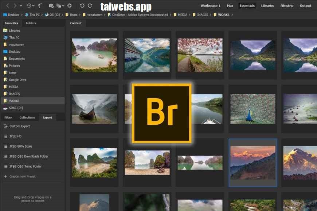Click the get photos from camera icon
The width and height of the screenshot is (317, 211).
[51, 6]
